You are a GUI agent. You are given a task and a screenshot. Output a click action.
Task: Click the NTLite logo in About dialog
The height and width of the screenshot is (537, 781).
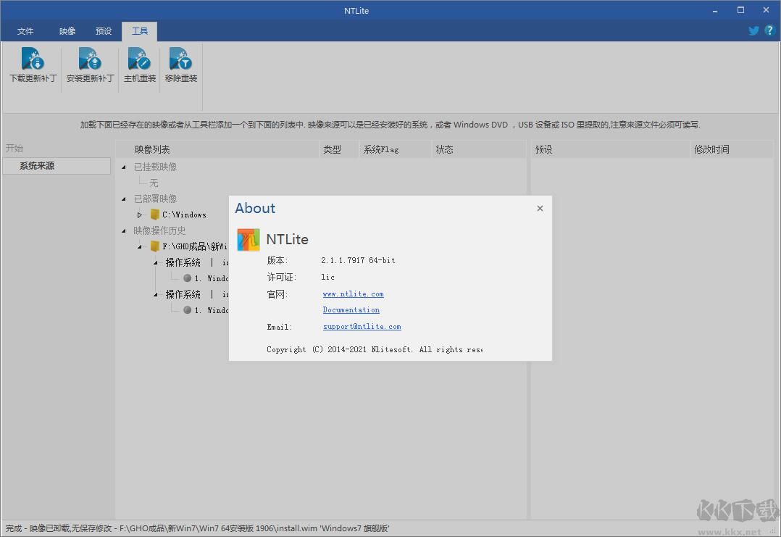pos(248,240)
